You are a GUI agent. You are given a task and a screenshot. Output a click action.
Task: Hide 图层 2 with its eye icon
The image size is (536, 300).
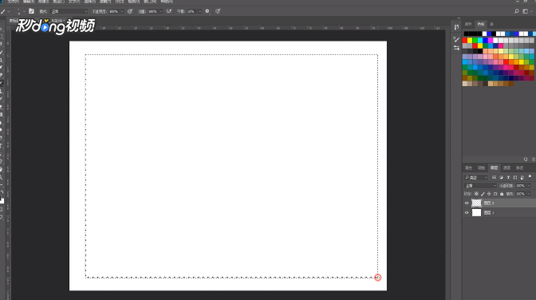467,203
